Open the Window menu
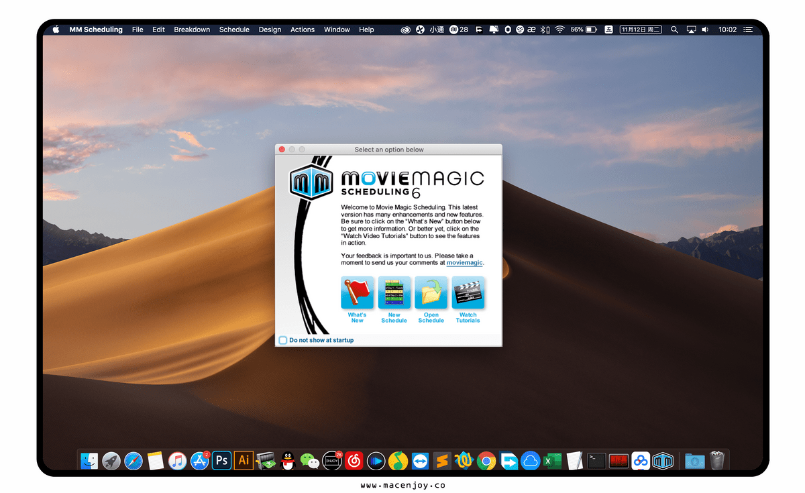Screen dimensions: 805x493 [337, 30]
